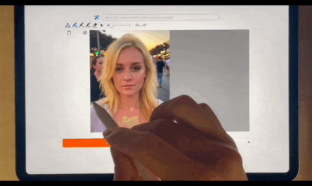Click the brush size slider handle

(x=112, y=25)
